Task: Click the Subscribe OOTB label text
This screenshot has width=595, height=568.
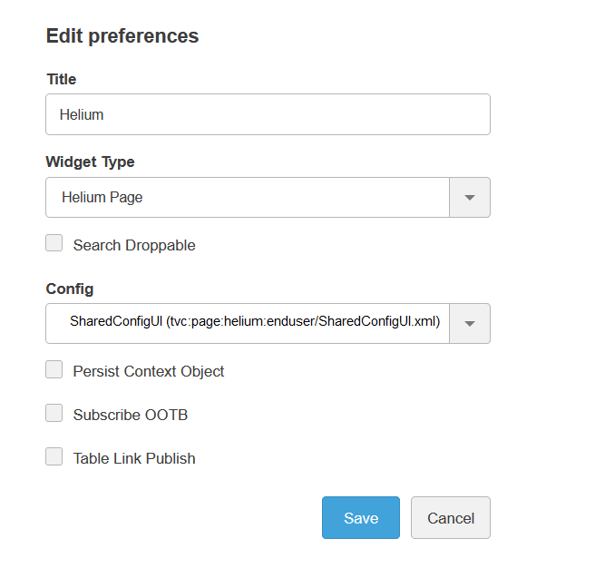Action: pyautogui.click(x=131, y=415)
